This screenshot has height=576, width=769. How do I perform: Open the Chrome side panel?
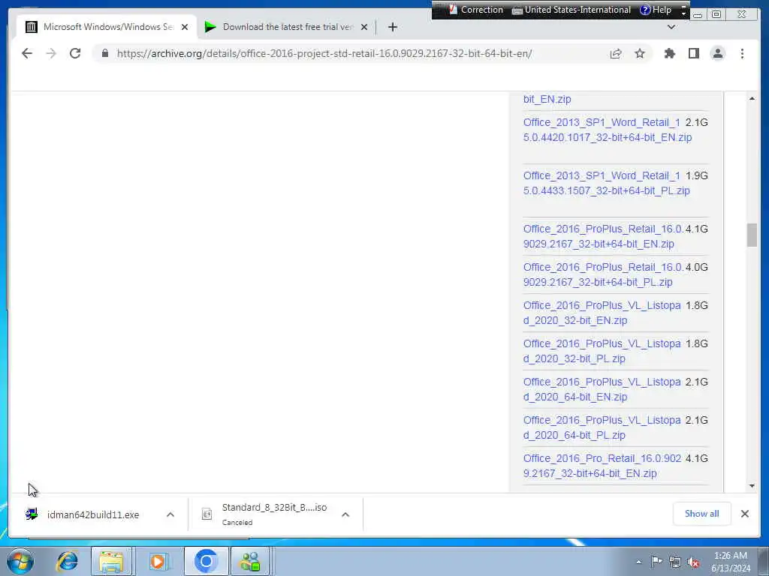pos(693,53)
